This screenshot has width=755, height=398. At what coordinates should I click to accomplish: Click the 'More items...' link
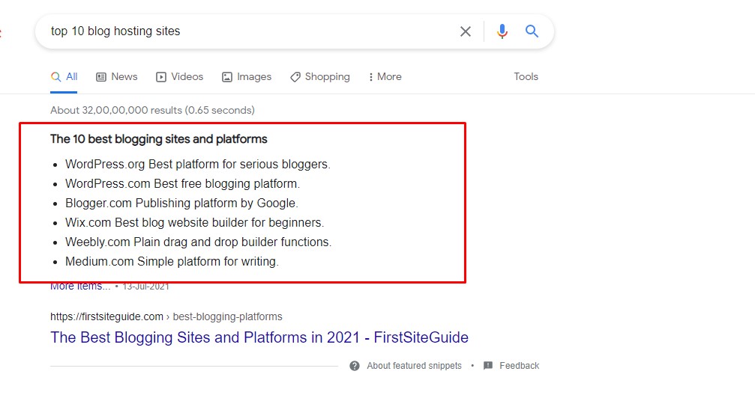[79, 287]
